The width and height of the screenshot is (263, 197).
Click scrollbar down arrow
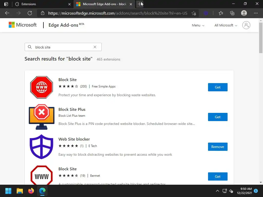(x=261, y=182)
